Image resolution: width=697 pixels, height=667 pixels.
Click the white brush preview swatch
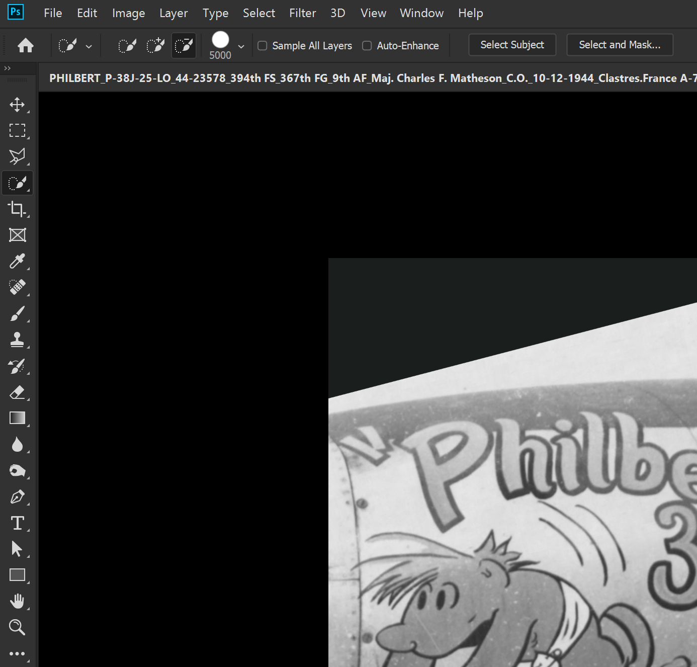(220, 40)
